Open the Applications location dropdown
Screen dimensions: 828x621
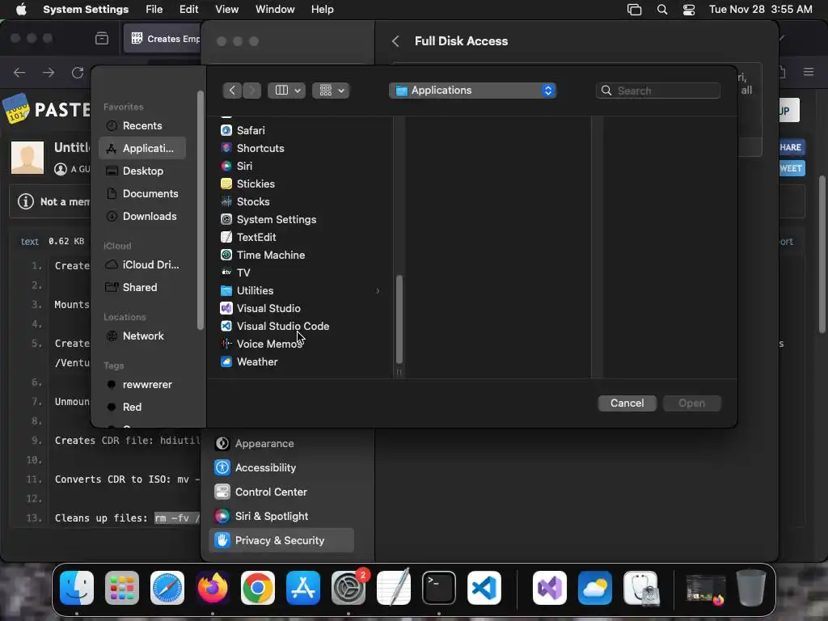click(x=472, y=91)
